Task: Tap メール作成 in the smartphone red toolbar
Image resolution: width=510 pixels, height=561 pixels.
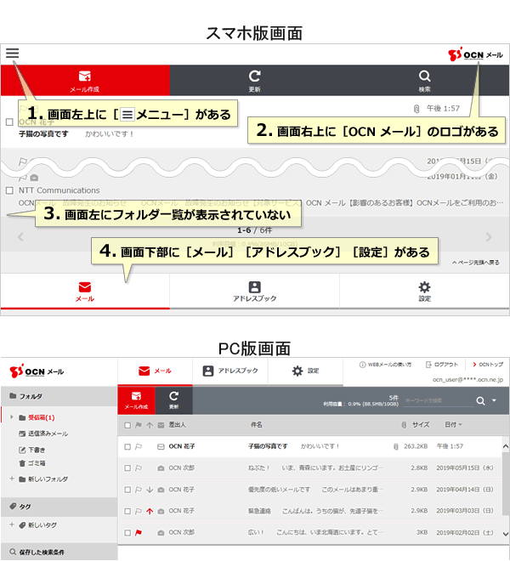Action: [x=85, y=81]
